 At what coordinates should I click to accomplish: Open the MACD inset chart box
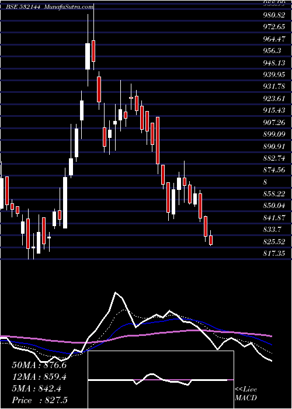coord(161,380)
